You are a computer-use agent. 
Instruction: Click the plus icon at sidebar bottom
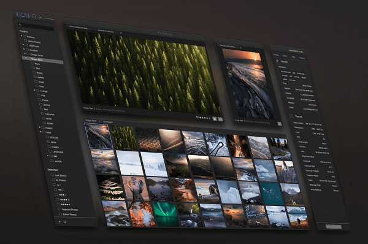click(59, 221)
